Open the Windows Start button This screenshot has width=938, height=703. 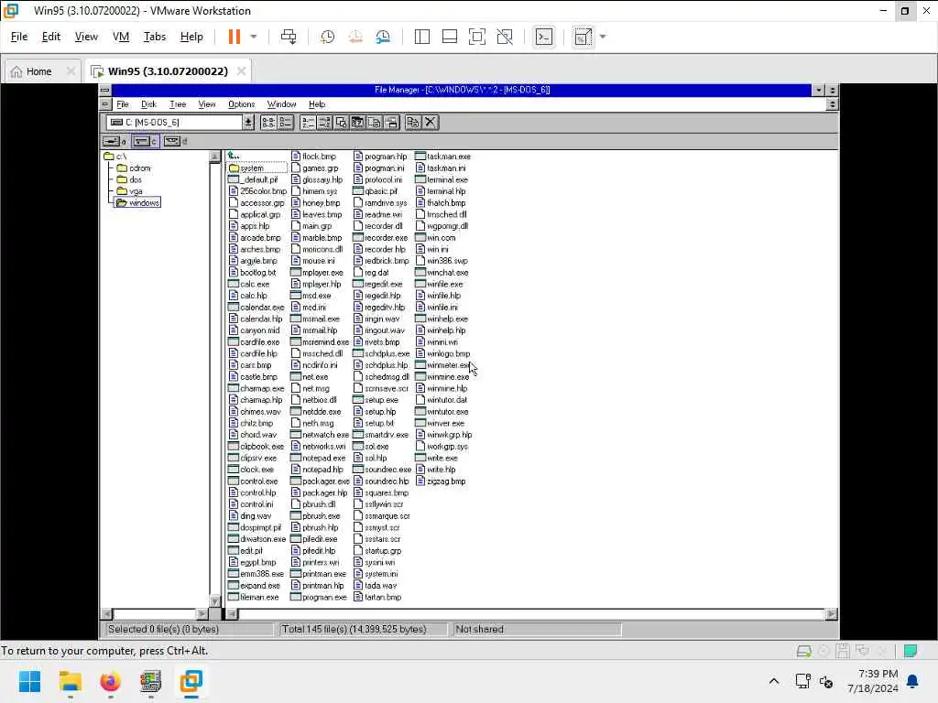(x=29, y=681)
